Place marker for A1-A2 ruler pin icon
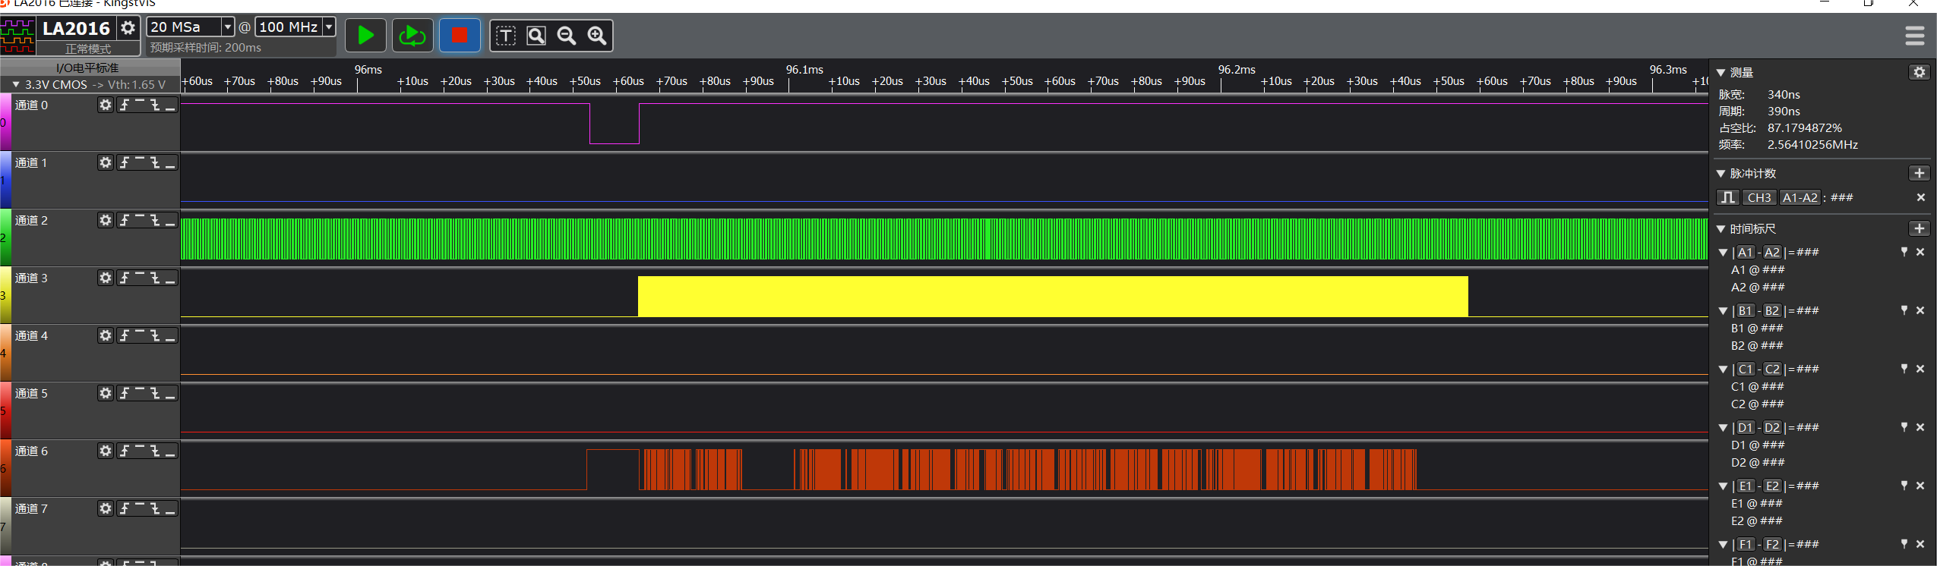This screenshot has height=566, width=1937. point(1904,252)
